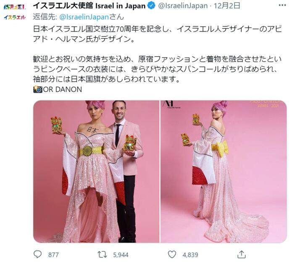The width and height of the screenshot is (292, 263).
Task: Open the right photo of model's back view
Action: click(x=224, y=172)
